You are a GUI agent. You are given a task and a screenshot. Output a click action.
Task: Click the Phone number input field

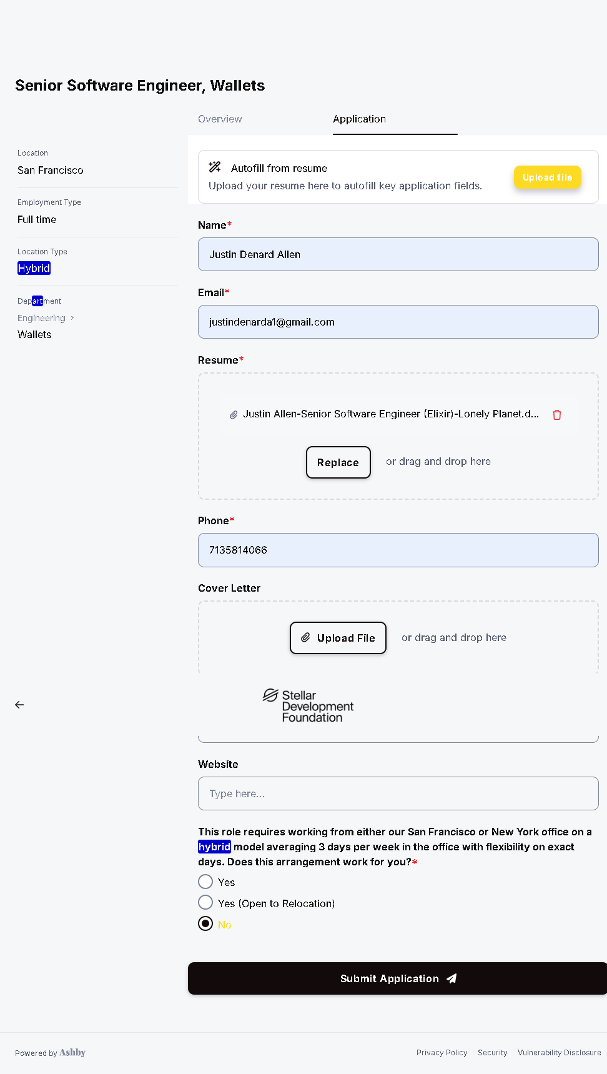click(x=398, y=550)
